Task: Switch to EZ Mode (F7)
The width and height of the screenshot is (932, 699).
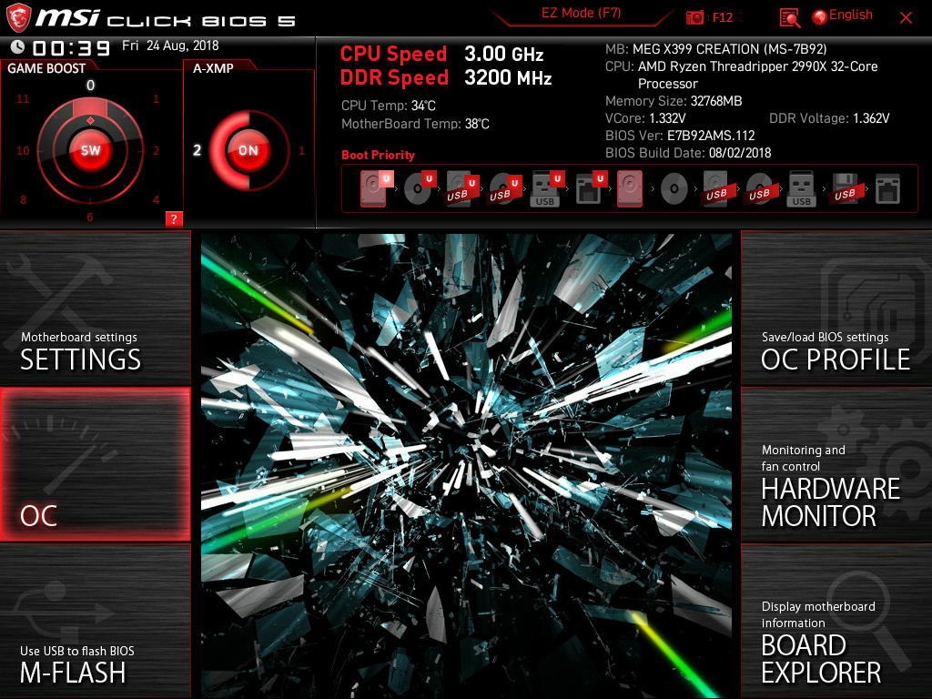Action: (x=581, y=13)
